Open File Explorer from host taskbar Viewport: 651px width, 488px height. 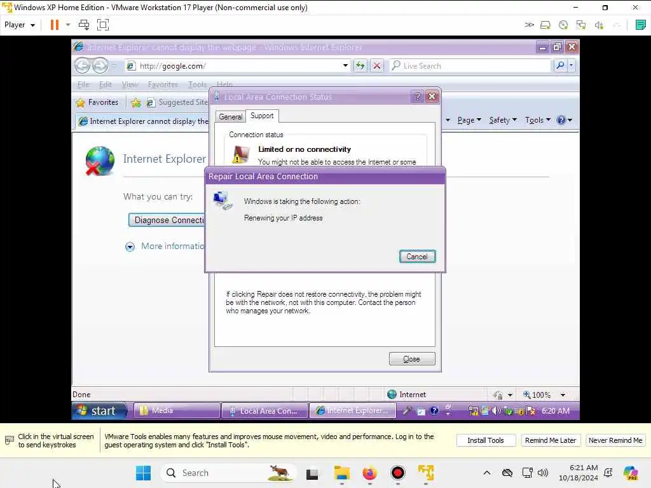click(x=341, y=473)
